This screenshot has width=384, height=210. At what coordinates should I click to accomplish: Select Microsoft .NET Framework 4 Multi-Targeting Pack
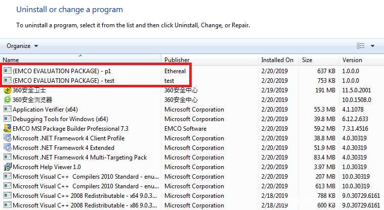79,157
